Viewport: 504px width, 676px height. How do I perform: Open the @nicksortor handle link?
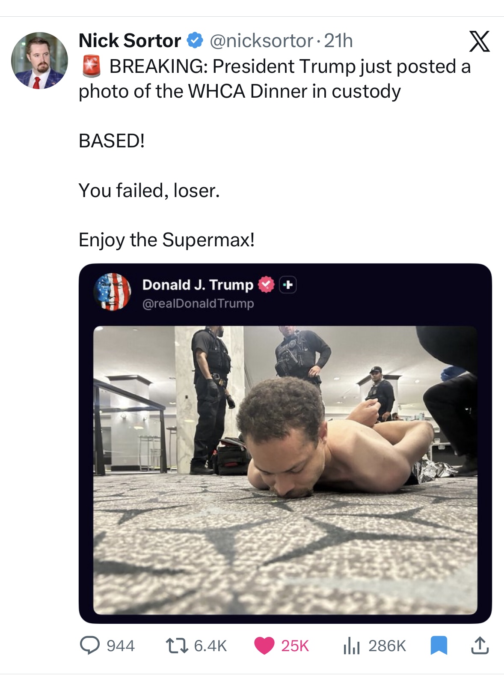tap(261, 41)
